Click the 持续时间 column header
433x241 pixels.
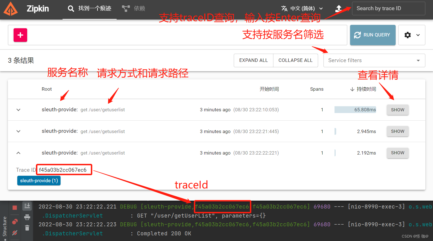pos(366,89)
